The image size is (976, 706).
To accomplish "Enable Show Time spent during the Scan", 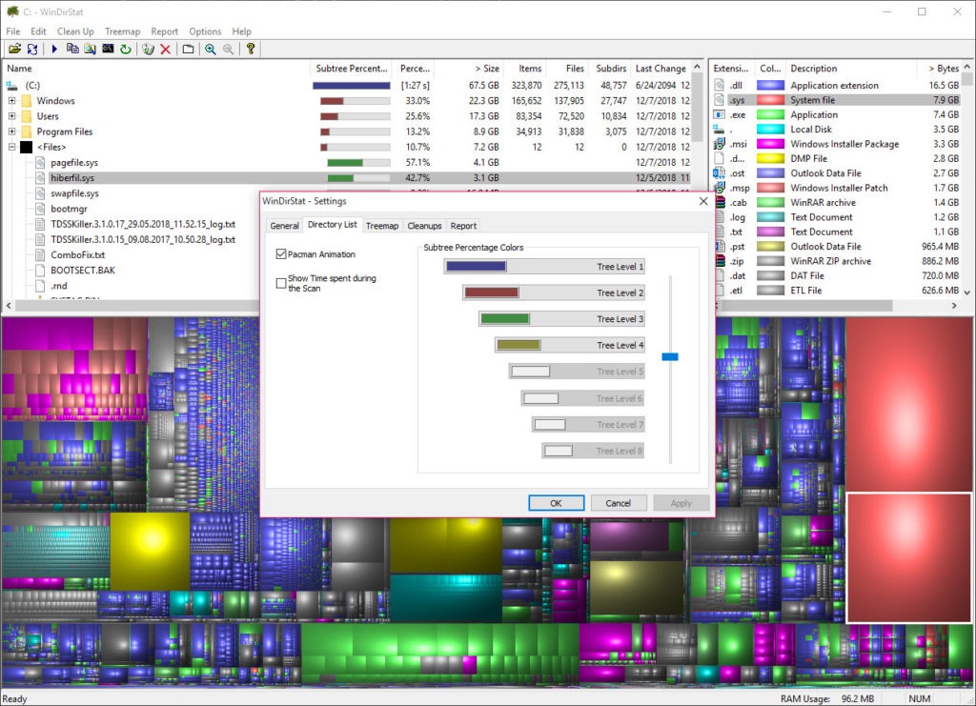I will click(281, 283).
